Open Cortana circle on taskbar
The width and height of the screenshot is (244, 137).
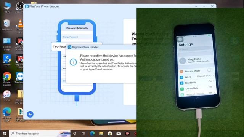[x=75, y=134]
